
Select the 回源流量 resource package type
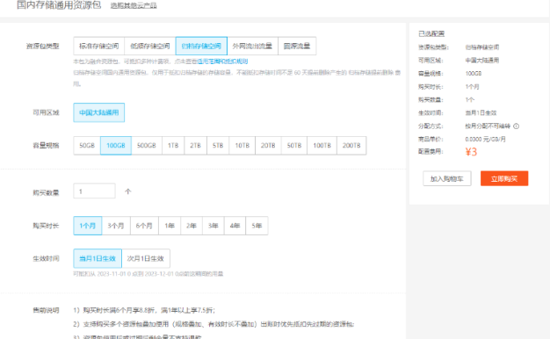click(297, 46)
